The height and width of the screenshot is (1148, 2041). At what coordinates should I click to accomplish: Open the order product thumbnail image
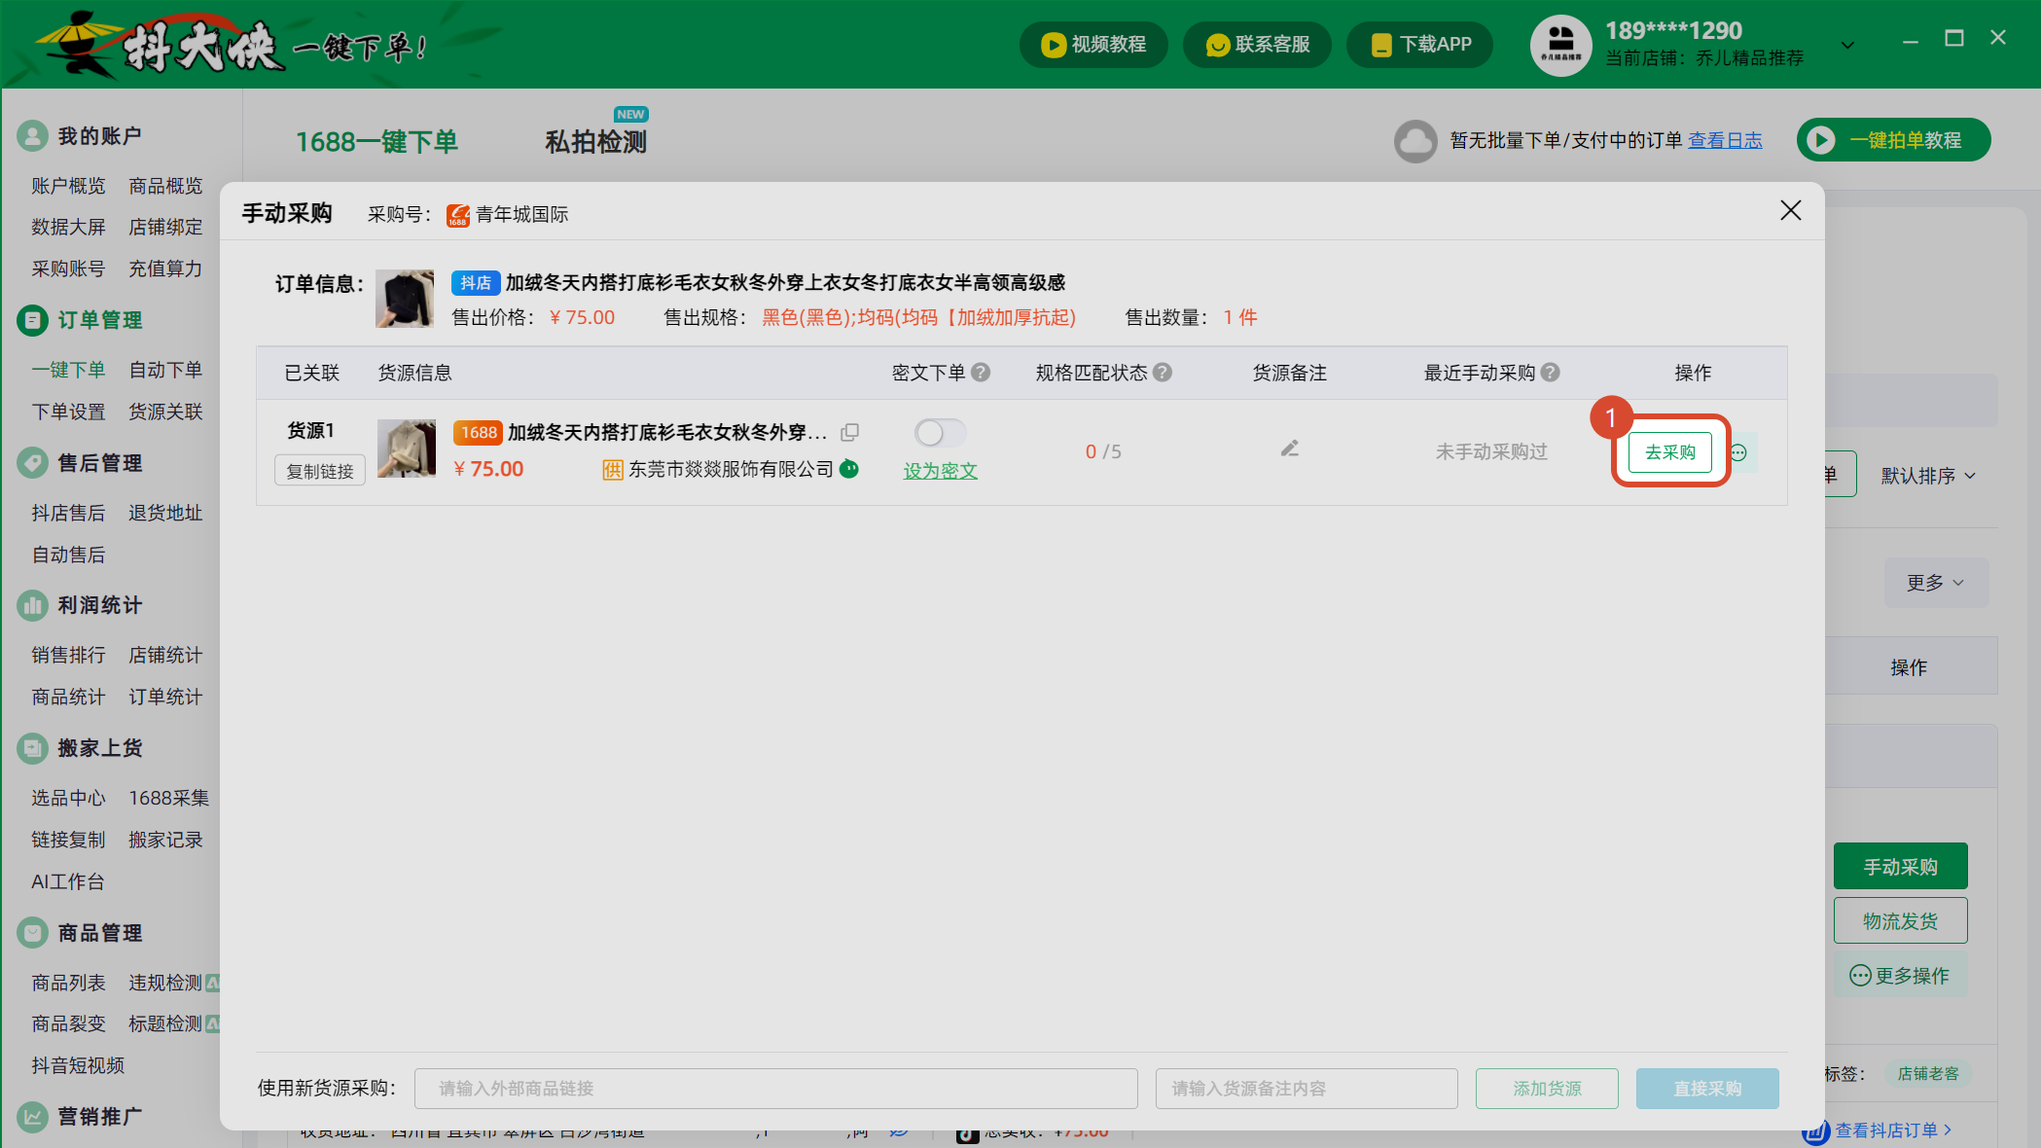pyautogui.click(x=405, y=299)
